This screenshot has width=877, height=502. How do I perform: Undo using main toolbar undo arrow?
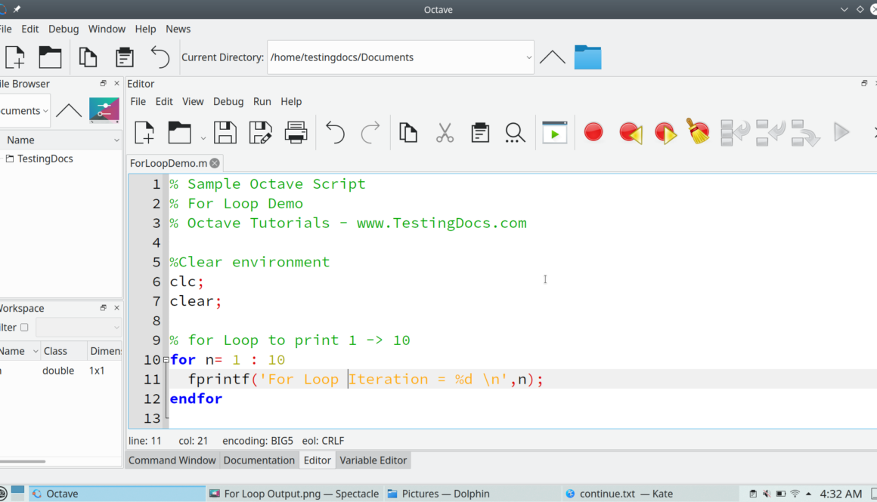coord(160,57)
